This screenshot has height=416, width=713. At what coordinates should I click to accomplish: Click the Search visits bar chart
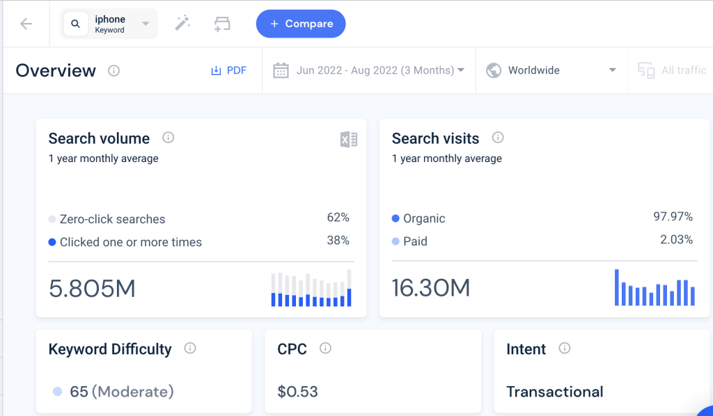tap(655, 287)
